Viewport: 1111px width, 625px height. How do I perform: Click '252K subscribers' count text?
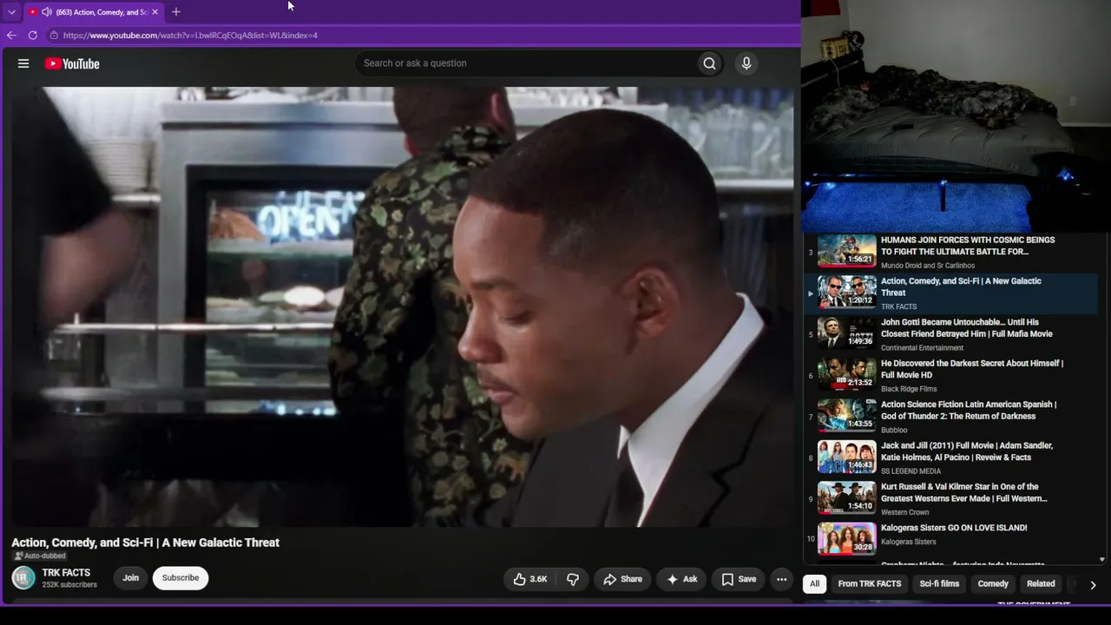coord(69,585)
